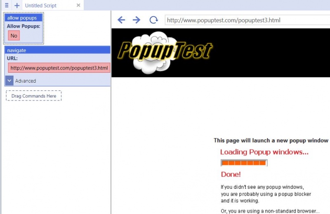330x214 pixels.
Task: Click the orange loading progress bar
Action: (x=244, y=163)
